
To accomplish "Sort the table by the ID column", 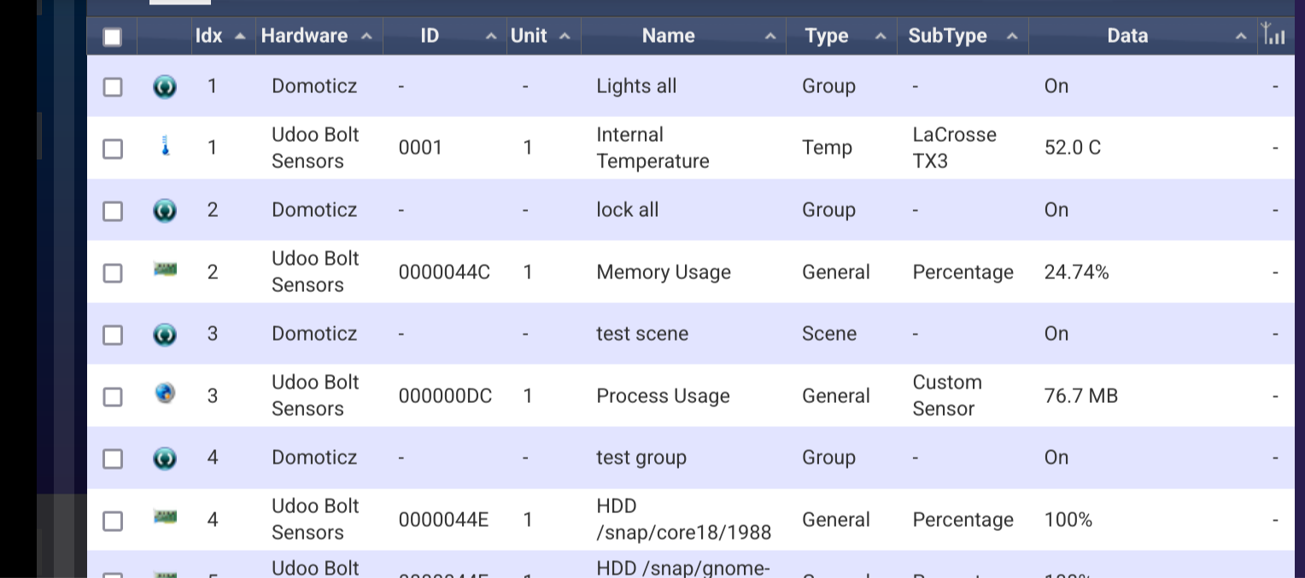I will point(445,36).
